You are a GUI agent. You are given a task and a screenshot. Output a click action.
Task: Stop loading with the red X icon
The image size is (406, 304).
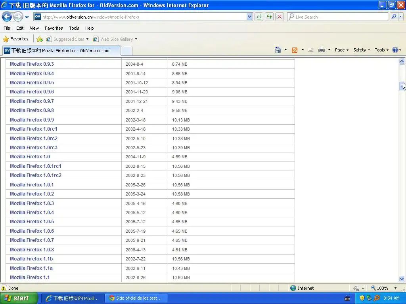280,17
